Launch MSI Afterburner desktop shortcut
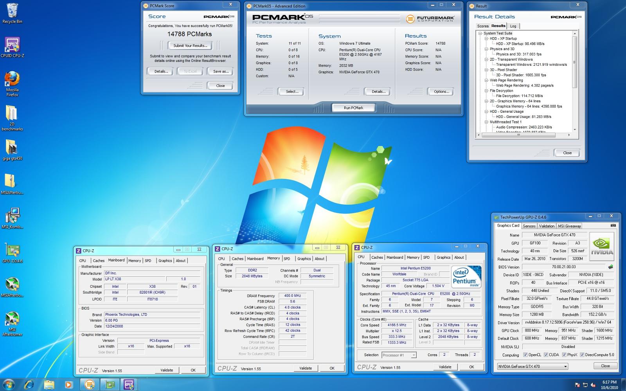Image resolution: width=626 pixels, height=391 pixels. pos(12,323)
